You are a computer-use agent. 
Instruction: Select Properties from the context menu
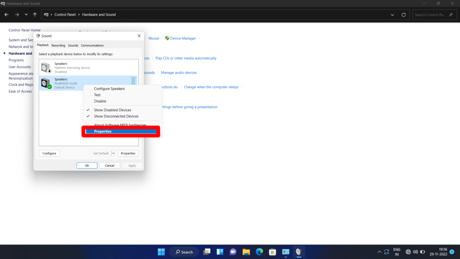tap(103, 131)
